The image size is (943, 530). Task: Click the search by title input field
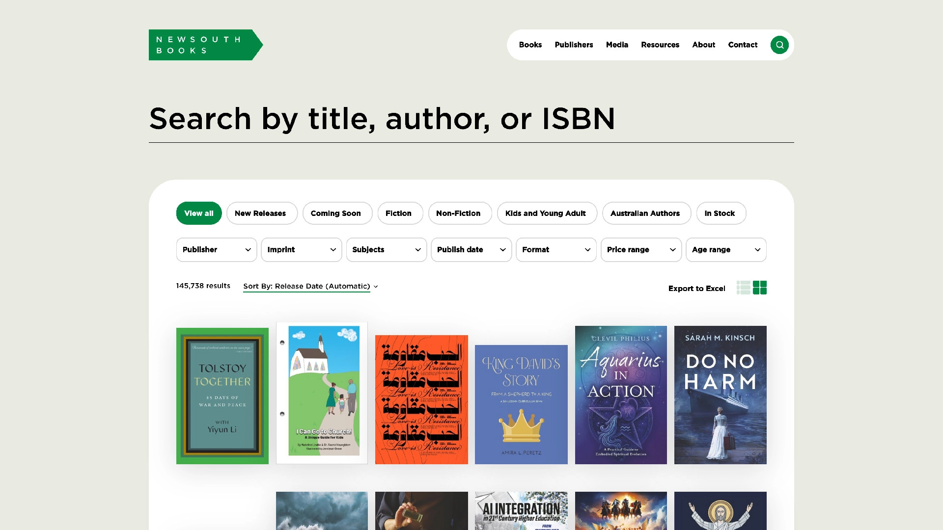(x=471, y=119)
